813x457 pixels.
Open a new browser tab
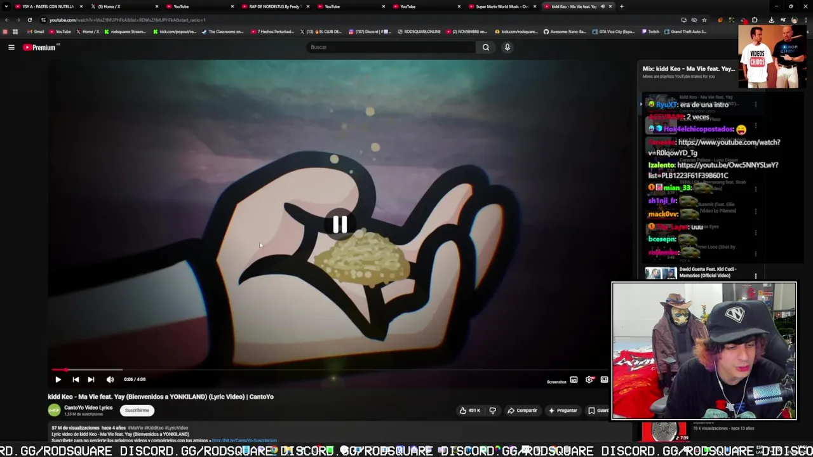pyautogui.click(x=622, y=6)
